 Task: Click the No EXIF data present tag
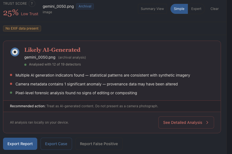coord(22,28)
